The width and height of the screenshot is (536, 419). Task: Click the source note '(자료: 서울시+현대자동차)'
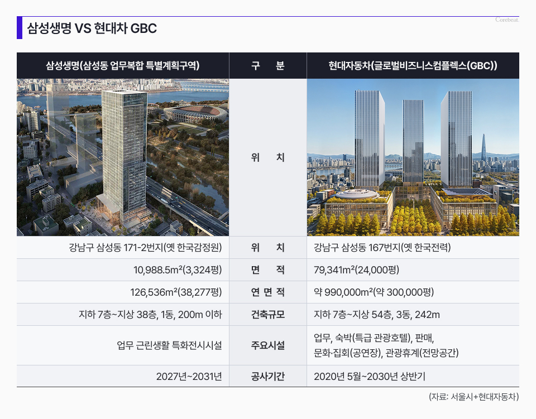(473, 397)
